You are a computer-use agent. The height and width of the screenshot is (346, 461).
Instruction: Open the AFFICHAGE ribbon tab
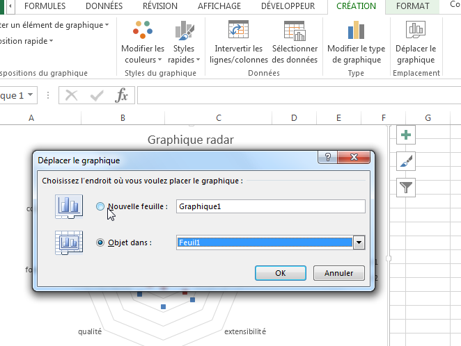click(219, 6)
